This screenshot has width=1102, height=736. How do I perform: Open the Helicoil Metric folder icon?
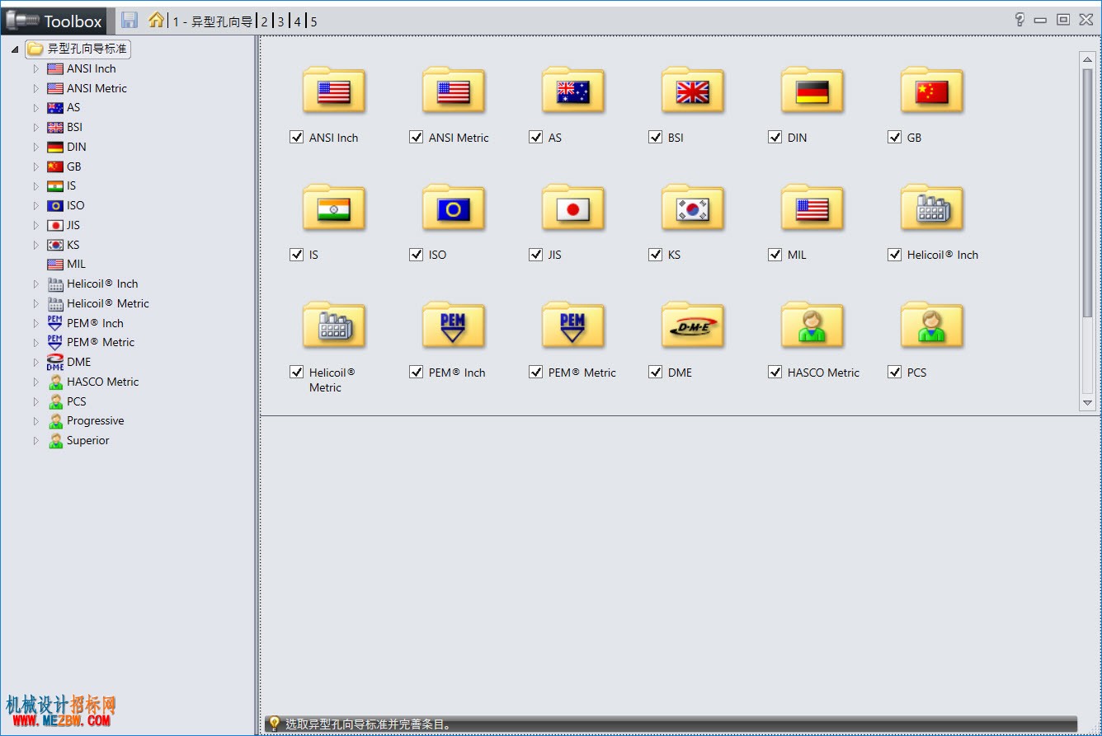(x=334, y=326)
